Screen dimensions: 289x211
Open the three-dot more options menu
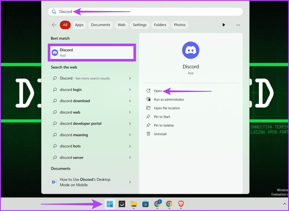point(238,25)
